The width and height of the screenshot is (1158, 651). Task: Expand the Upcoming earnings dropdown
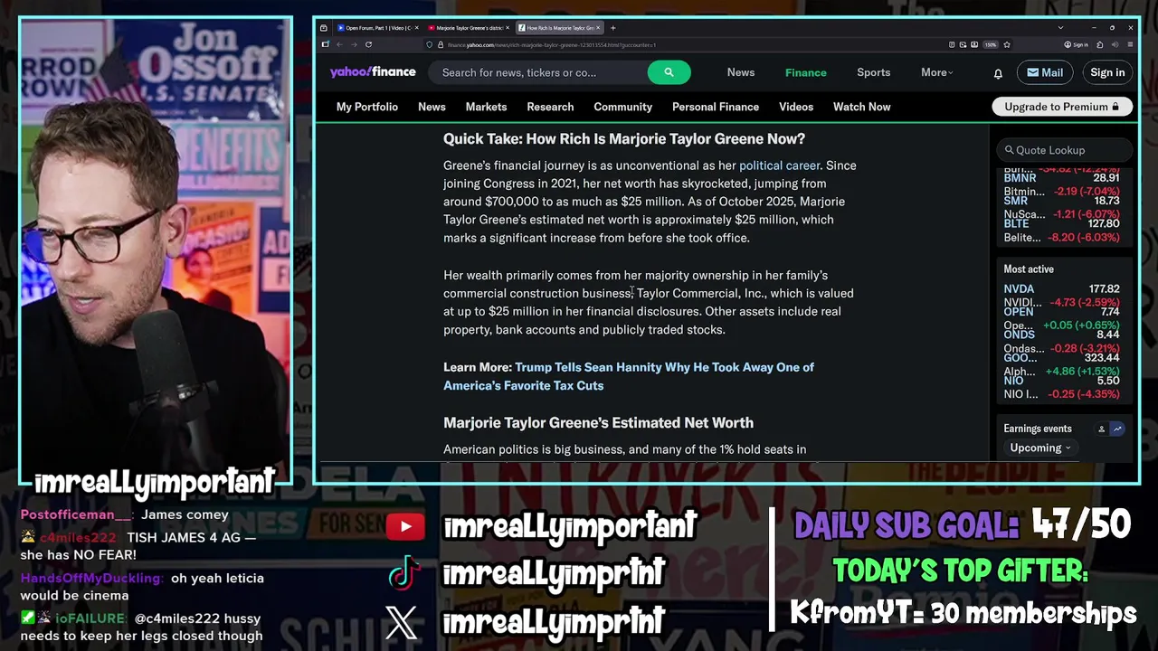1039,448
